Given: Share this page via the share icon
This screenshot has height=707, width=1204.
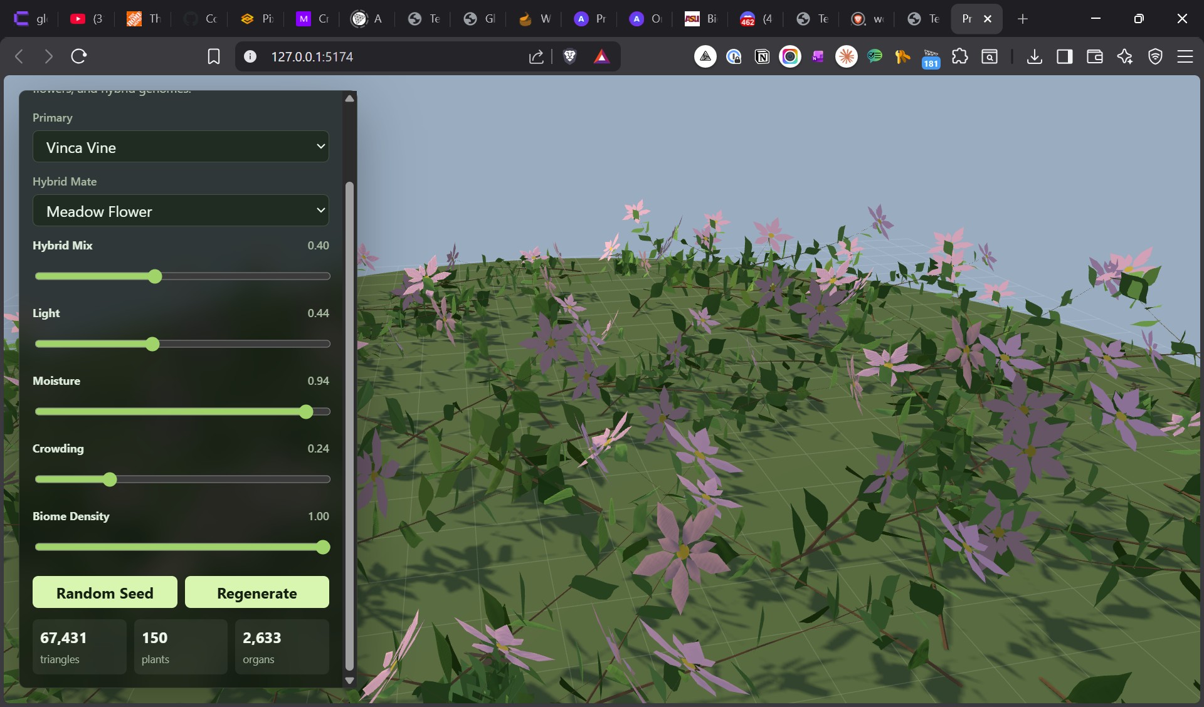Looking at the screenshot, I should [536, 56].
